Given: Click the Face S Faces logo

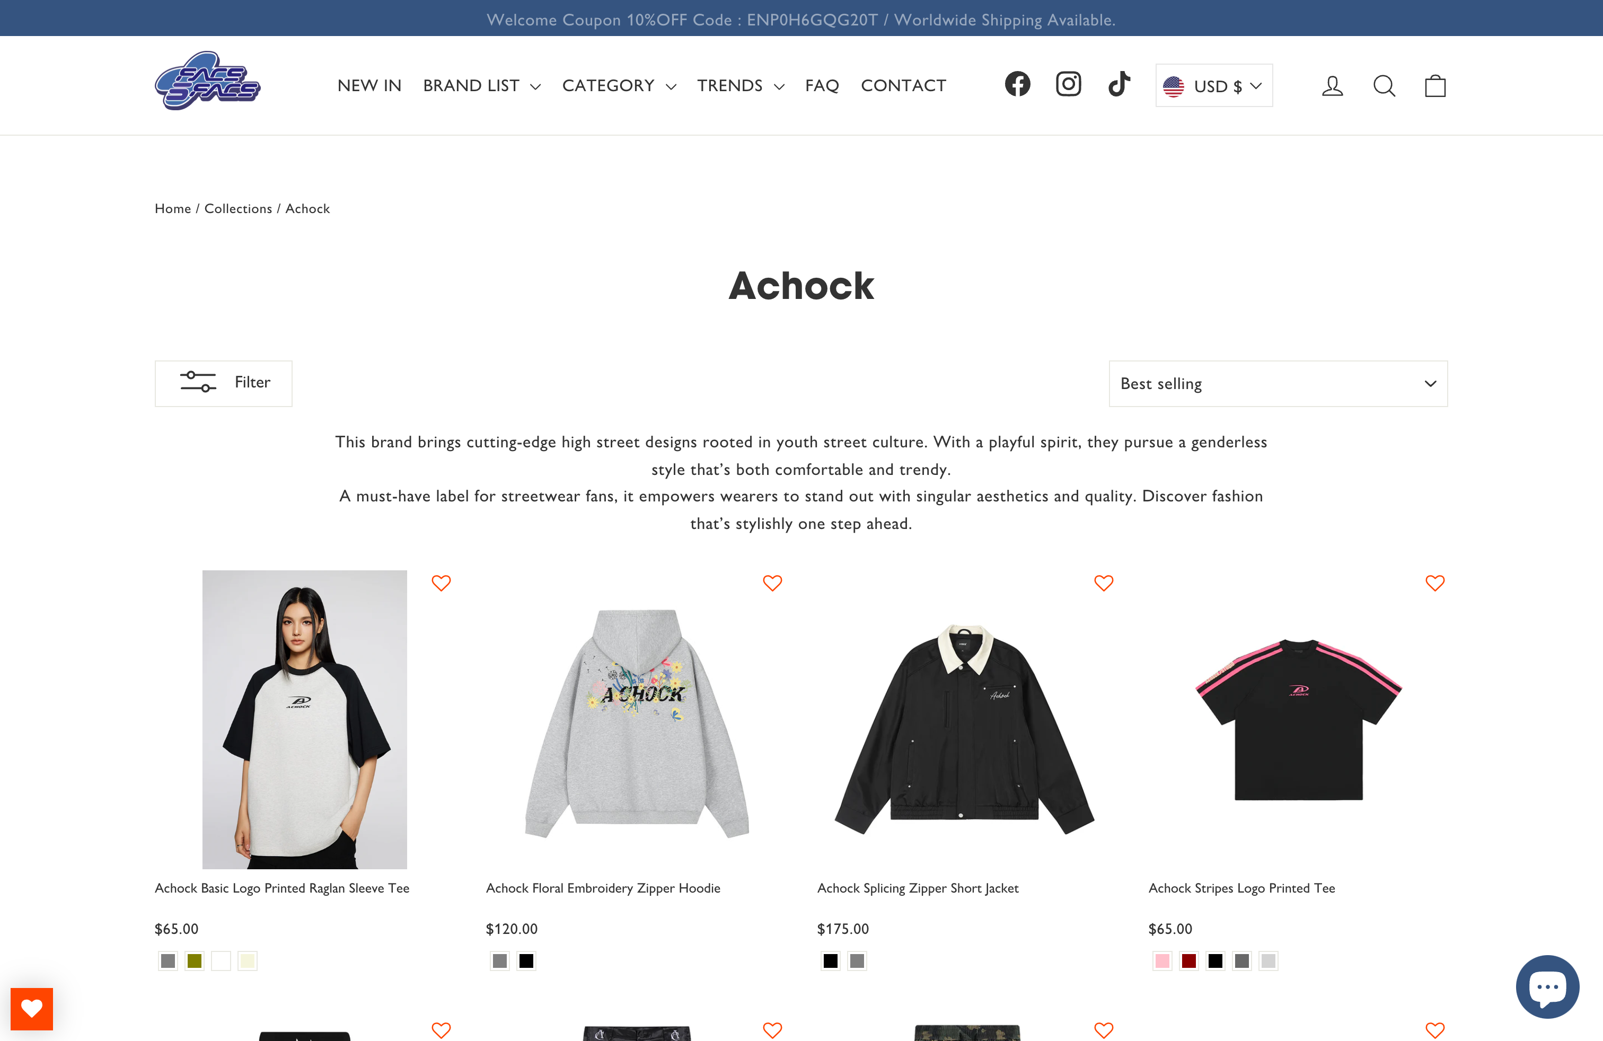Looking at the screenshot, I should pyautogui.click(x=207, y=81).
